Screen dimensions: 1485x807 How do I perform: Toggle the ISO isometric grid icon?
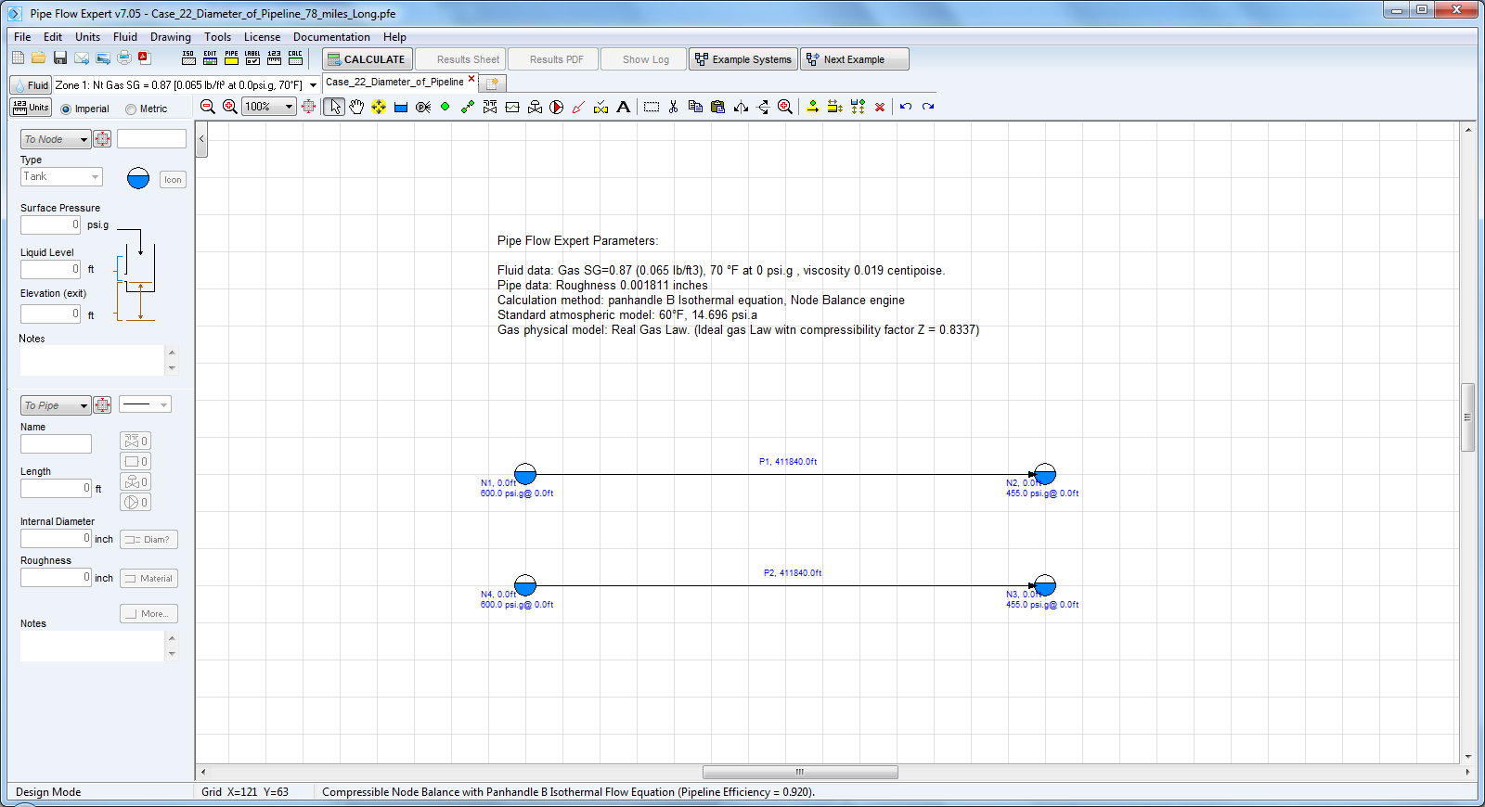[188, 58]
